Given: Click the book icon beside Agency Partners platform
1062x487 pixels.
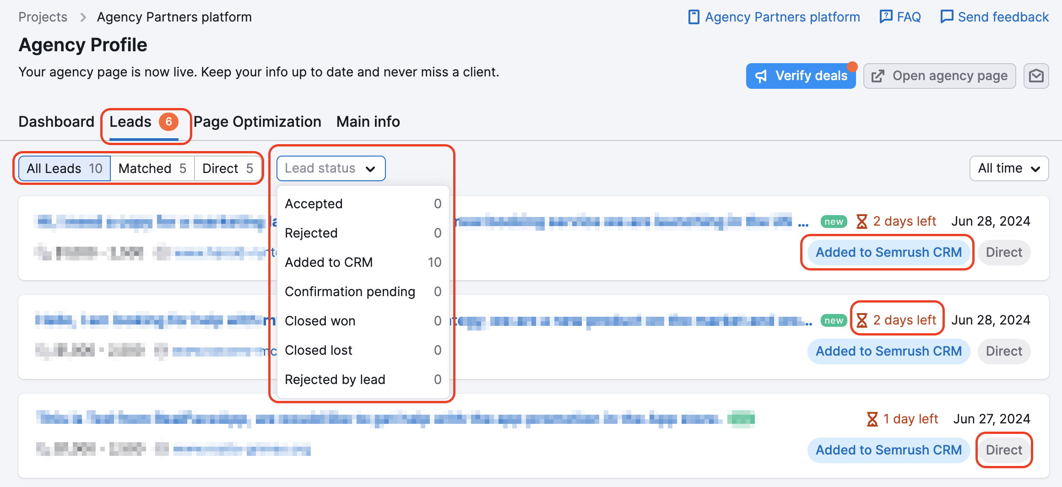Looking at the screenshot, I should (694, 17).
